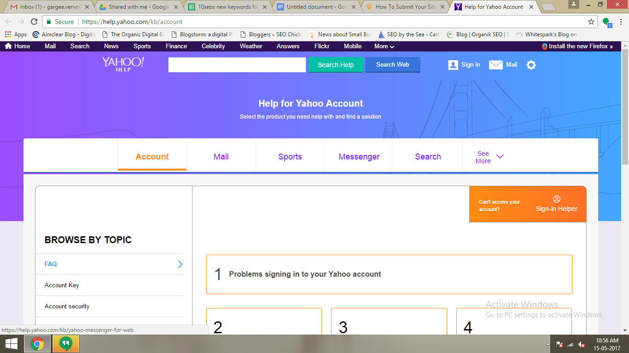Open Celebrity in the Yahoo navbar
Screen dimensions: 629x353
point(213,46)
